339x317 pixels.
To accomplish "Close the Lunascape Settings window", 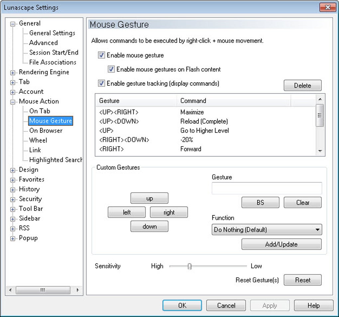I will pyautogui.click(x=328, y=7).
